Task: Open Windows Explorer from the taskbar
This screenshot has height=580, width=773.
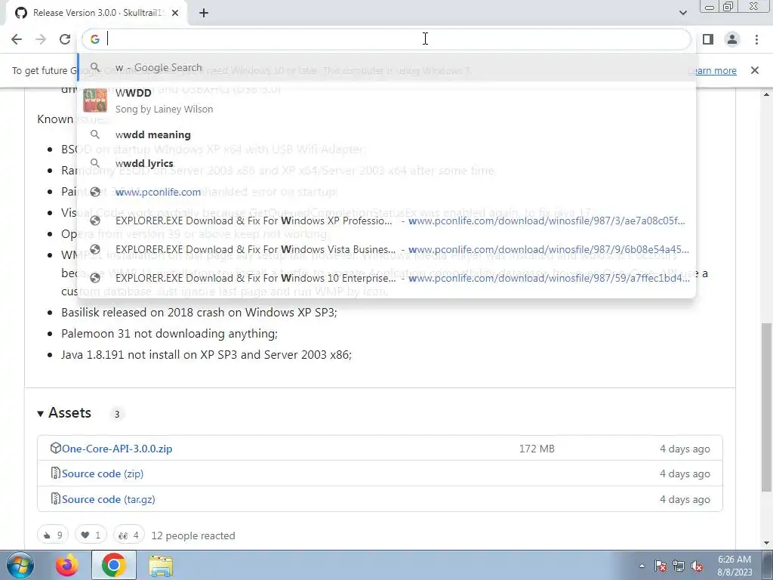Action: click(x=161, y=566)
